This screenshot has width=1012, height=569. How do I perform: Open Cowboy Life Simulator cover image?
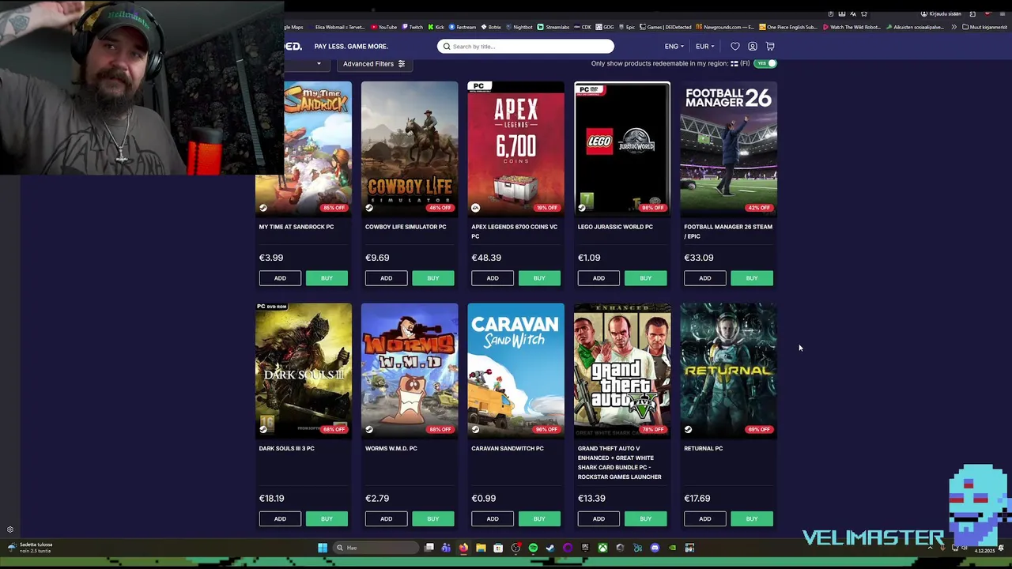(410, 149)
